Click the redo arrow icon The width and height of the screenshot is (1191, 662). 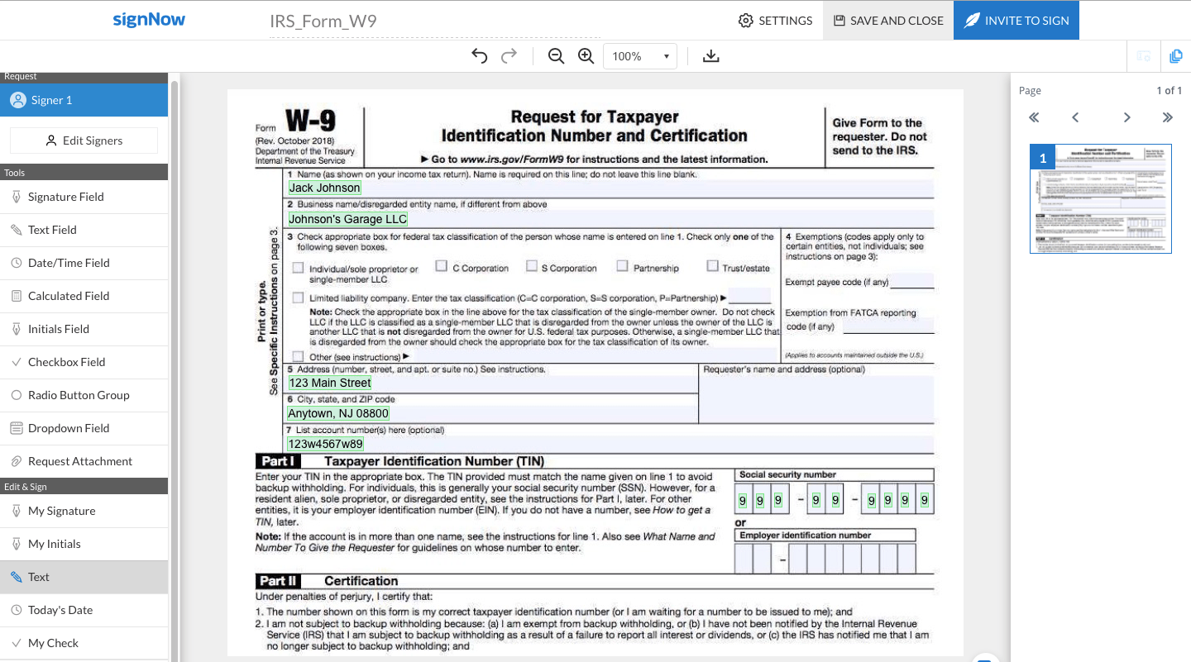click(509, 56)
